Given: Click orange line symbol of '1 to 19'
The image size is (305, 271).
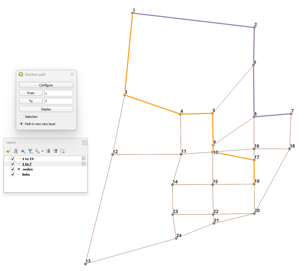Looking at the screenshot, I should 19,159.
